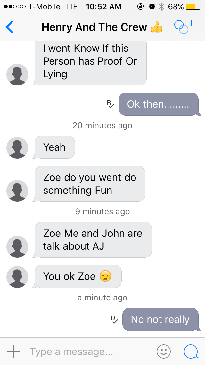Tap avatar beside "You ok Zoe" message

[17, 277]
